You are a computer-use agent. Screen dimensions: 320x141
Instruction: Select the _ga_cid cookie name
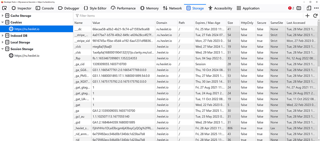point(79,64)
